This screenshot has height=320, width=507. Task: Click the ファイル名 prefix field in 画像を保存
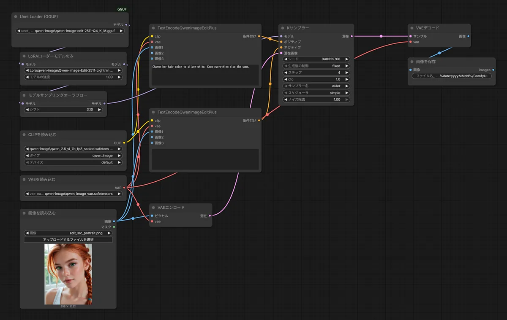451,76
